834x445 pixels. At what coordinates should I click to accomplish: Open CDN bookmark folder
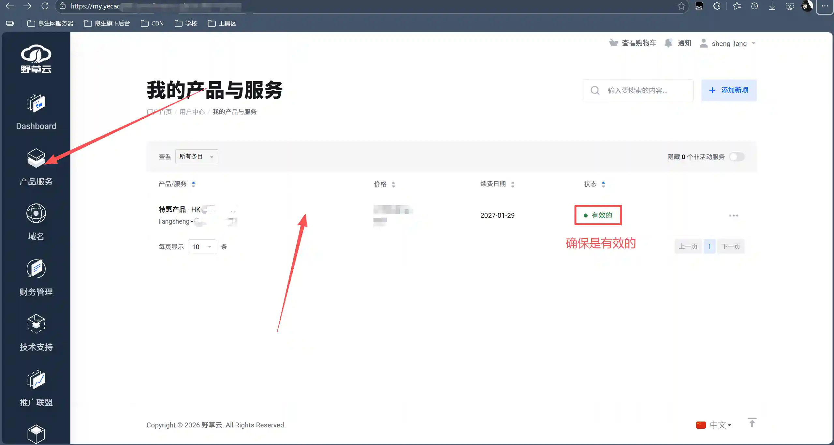(152, 23)
